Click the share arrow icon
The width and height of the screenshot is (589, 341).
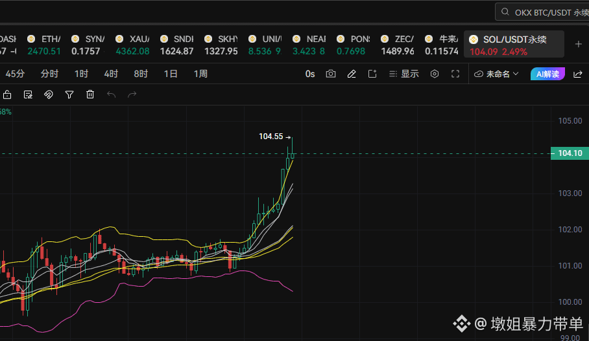tap(578, 74)
